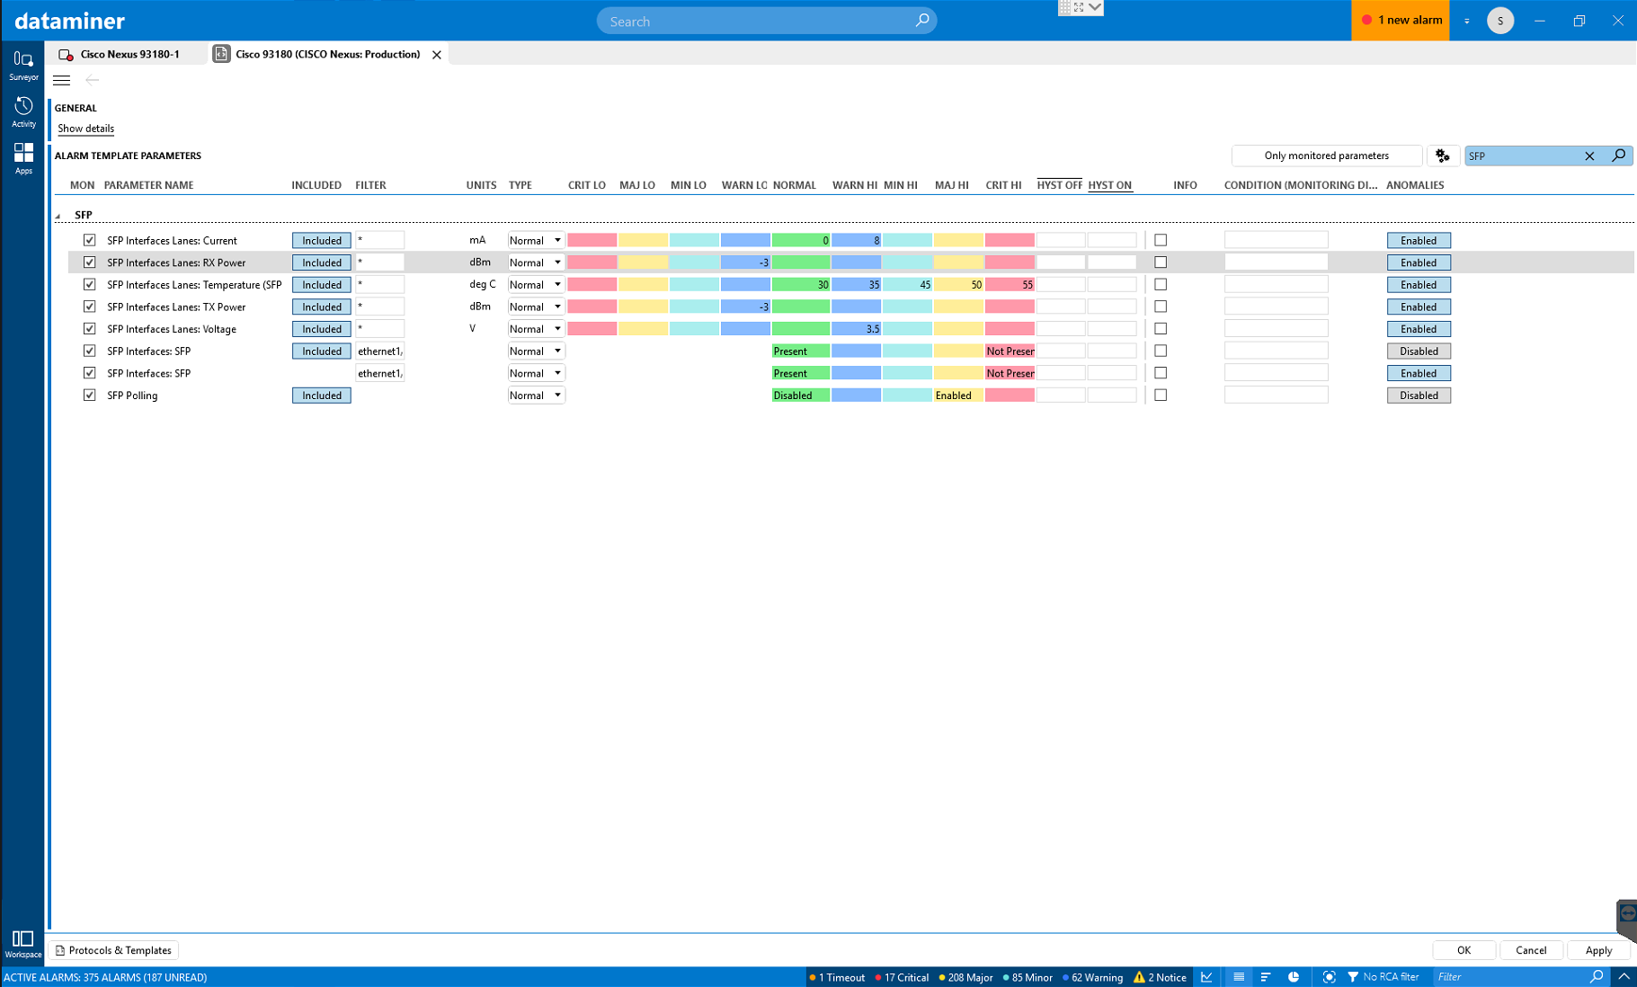
Task: Click the Filter field for Lanes: Current
Action: point(379,240)
